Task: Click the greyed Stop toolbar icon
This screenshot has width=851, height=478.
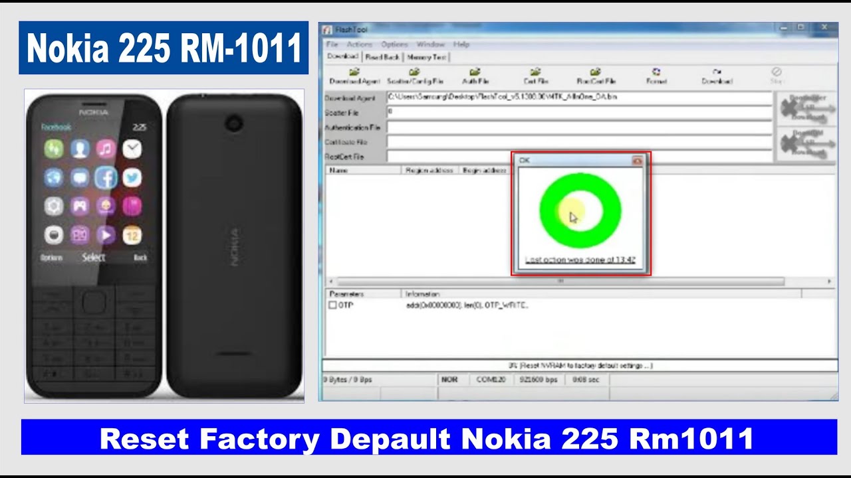Action: pos(777,72)
